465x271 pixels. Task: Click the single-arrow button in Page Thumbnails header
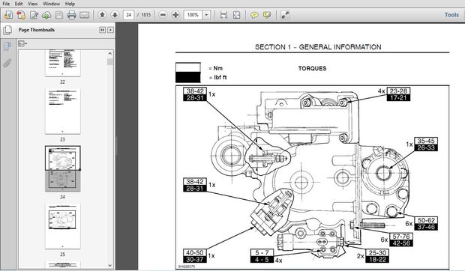pos(110,30)
